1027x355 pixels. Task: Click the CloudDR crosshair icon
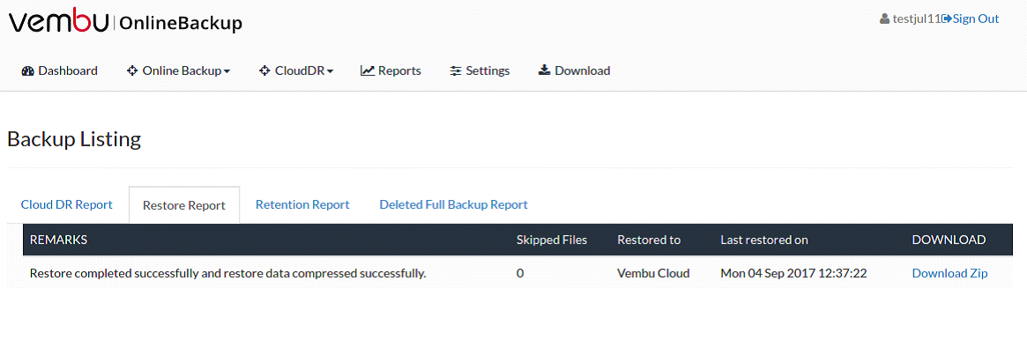coord(264,70)
